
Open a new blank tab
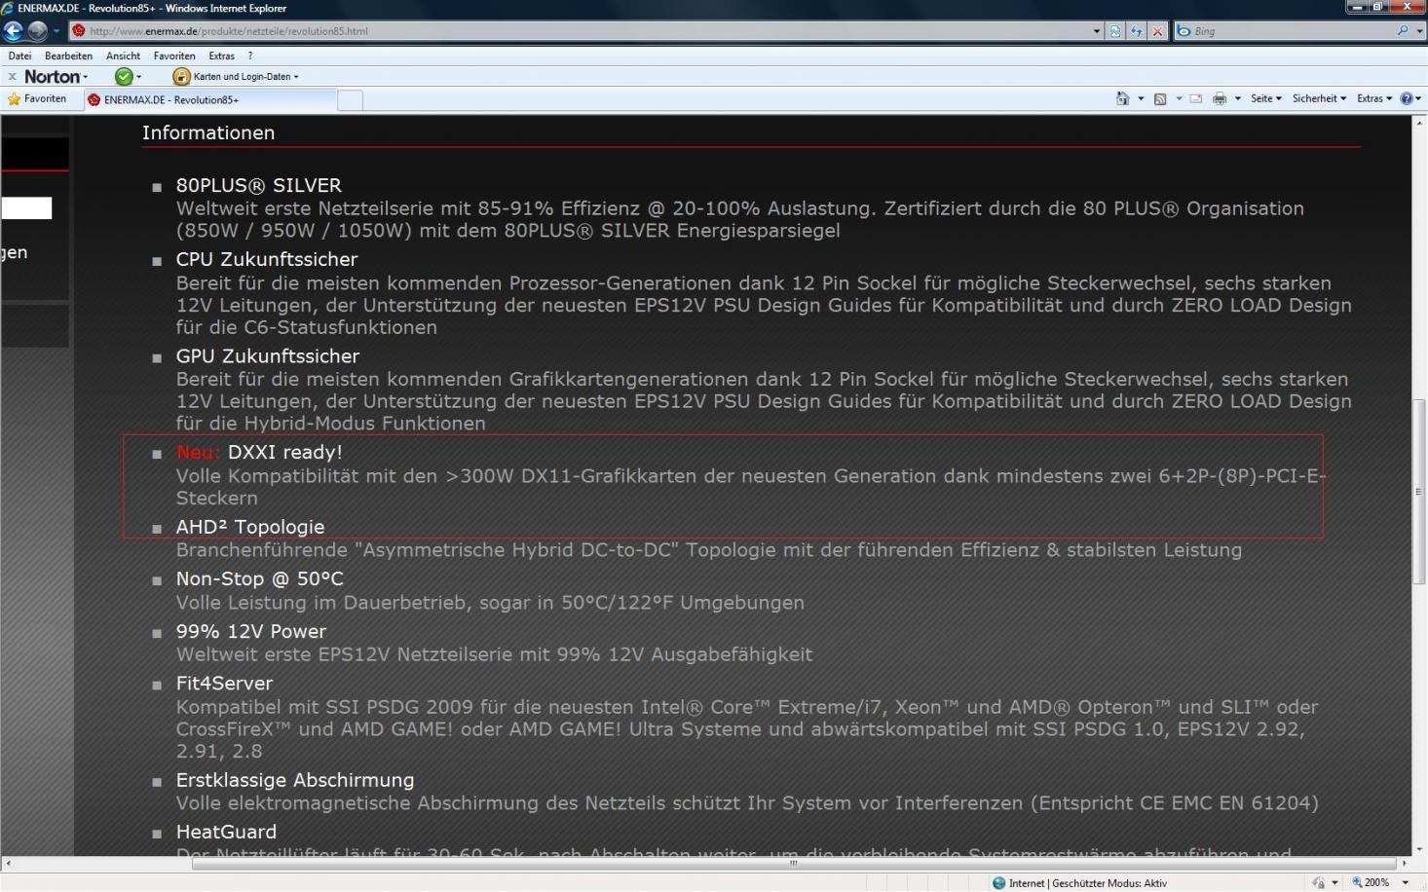point(351,100)
